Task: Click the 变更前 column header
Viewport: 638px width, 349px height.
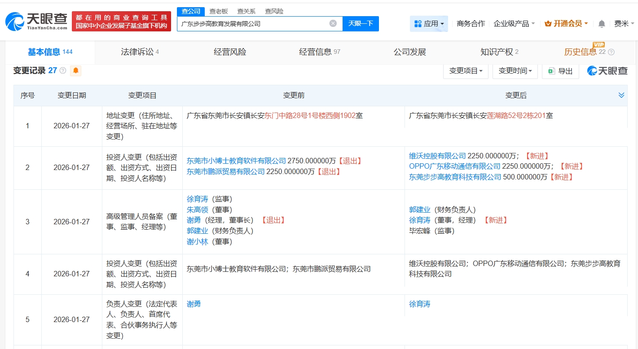Action: (294, 95)
